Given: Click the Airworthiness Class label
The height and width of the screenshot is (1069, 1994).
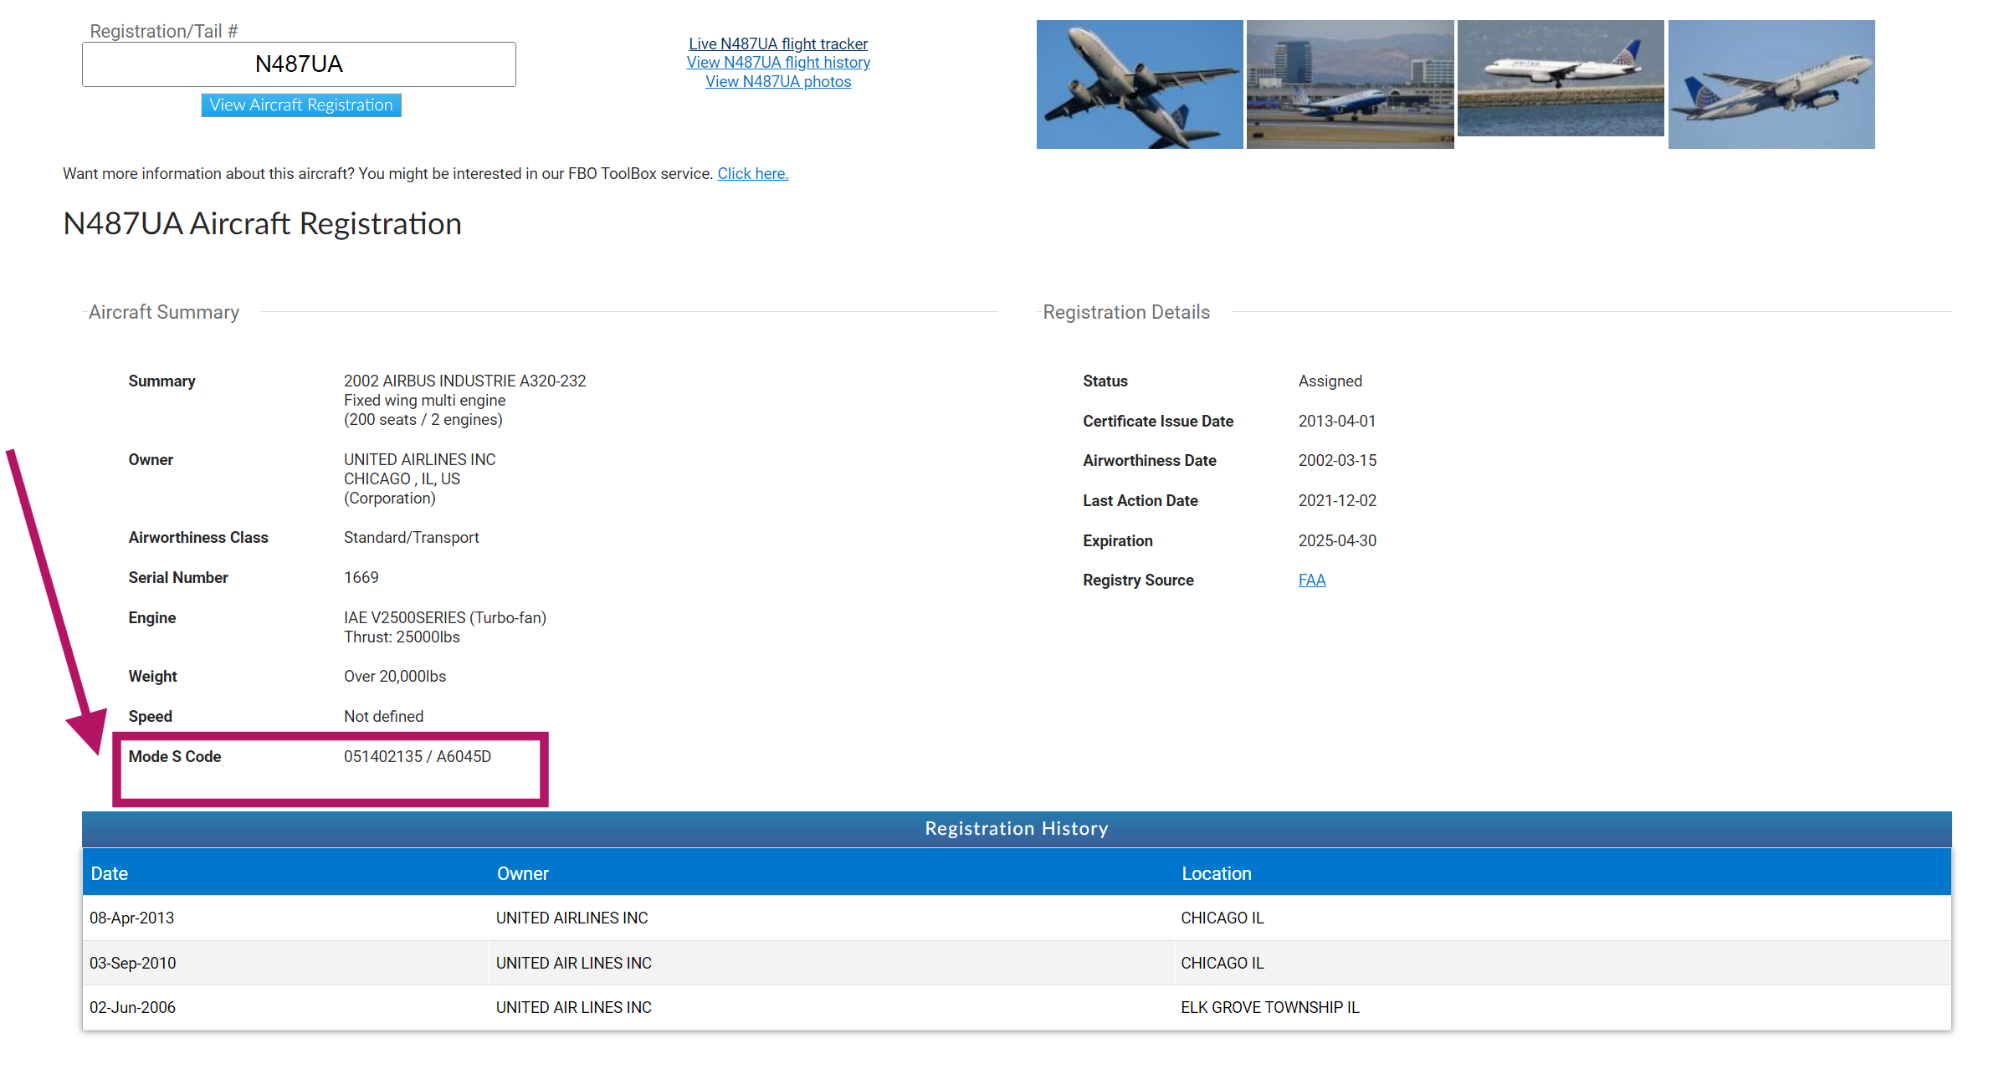Looking at the screenshot, I should point(198,538).
